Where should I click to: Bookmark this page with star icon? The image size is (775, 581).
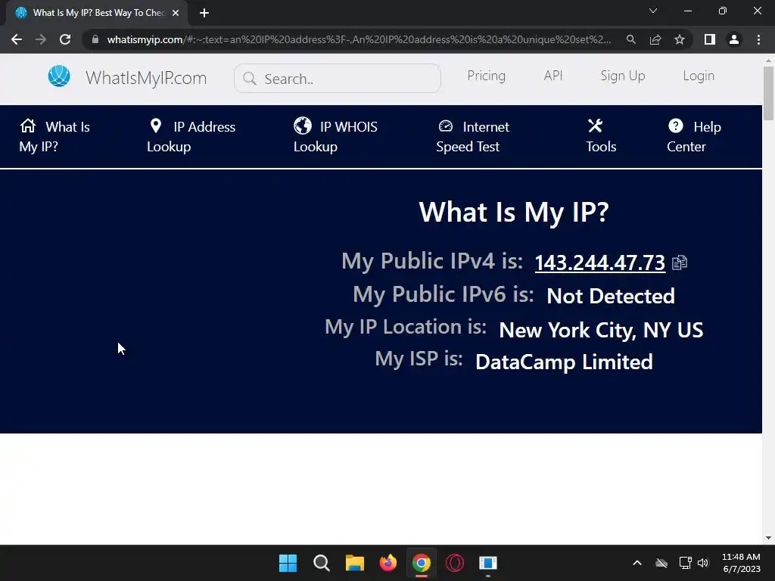click(x=680, y=39)
